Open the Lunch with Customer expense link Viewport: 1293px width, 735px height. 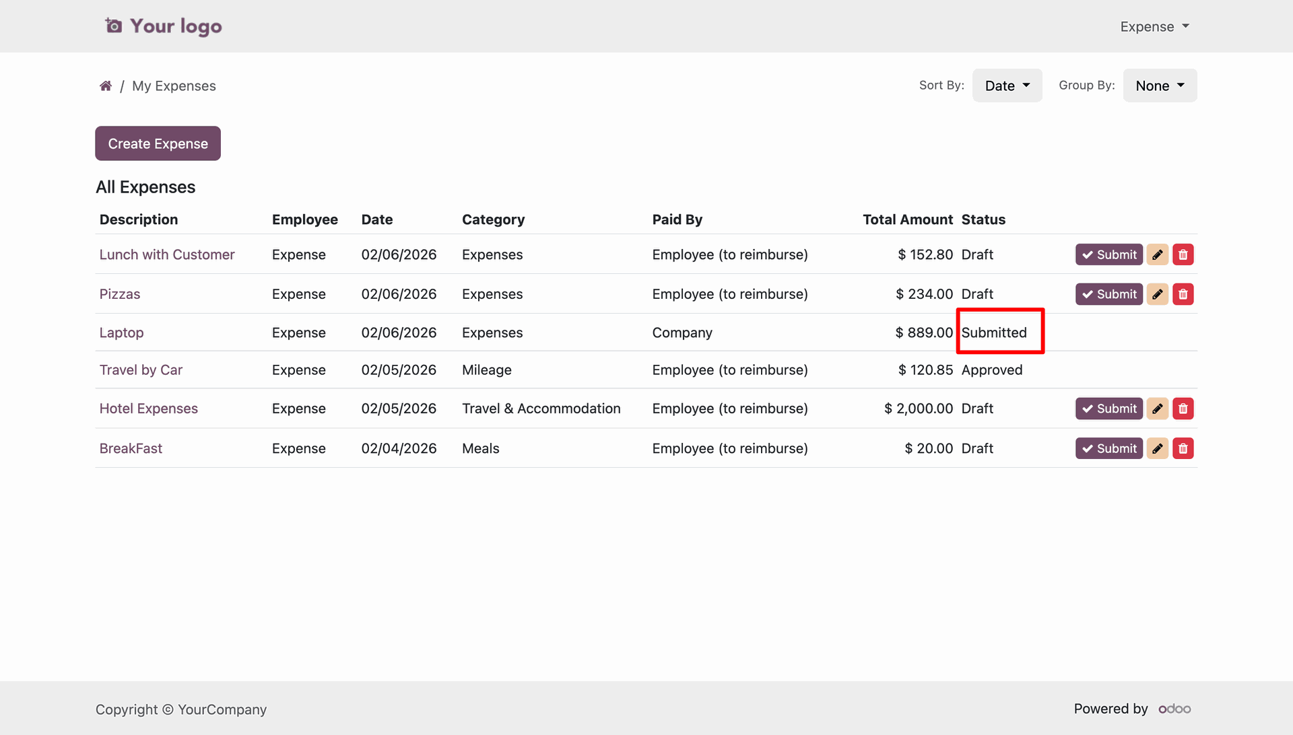[167, 254]
